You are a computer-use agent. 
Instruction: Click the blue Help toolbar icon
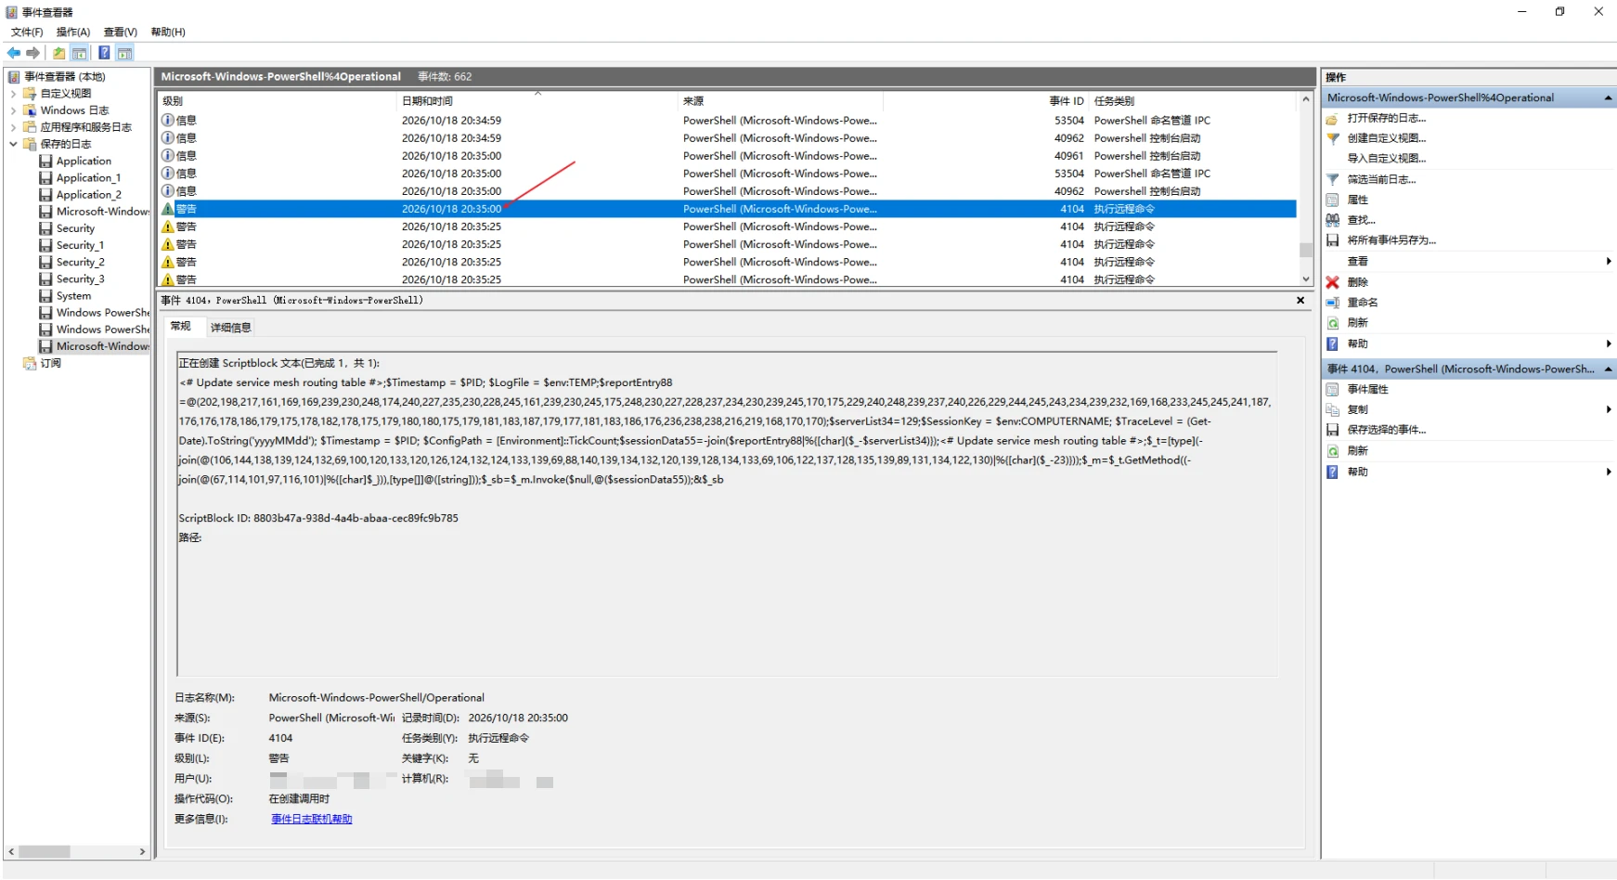[x=104, y=53]
